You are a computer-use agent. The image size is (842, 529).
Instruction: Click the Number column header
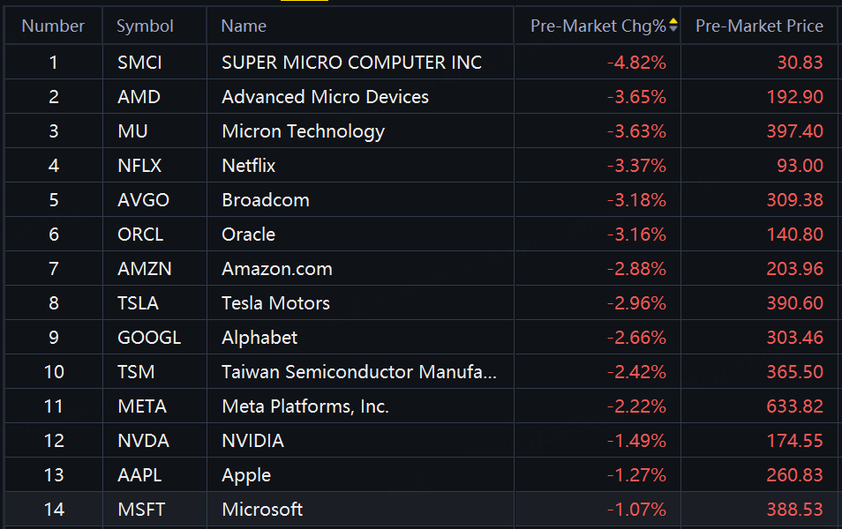(53, 26)
